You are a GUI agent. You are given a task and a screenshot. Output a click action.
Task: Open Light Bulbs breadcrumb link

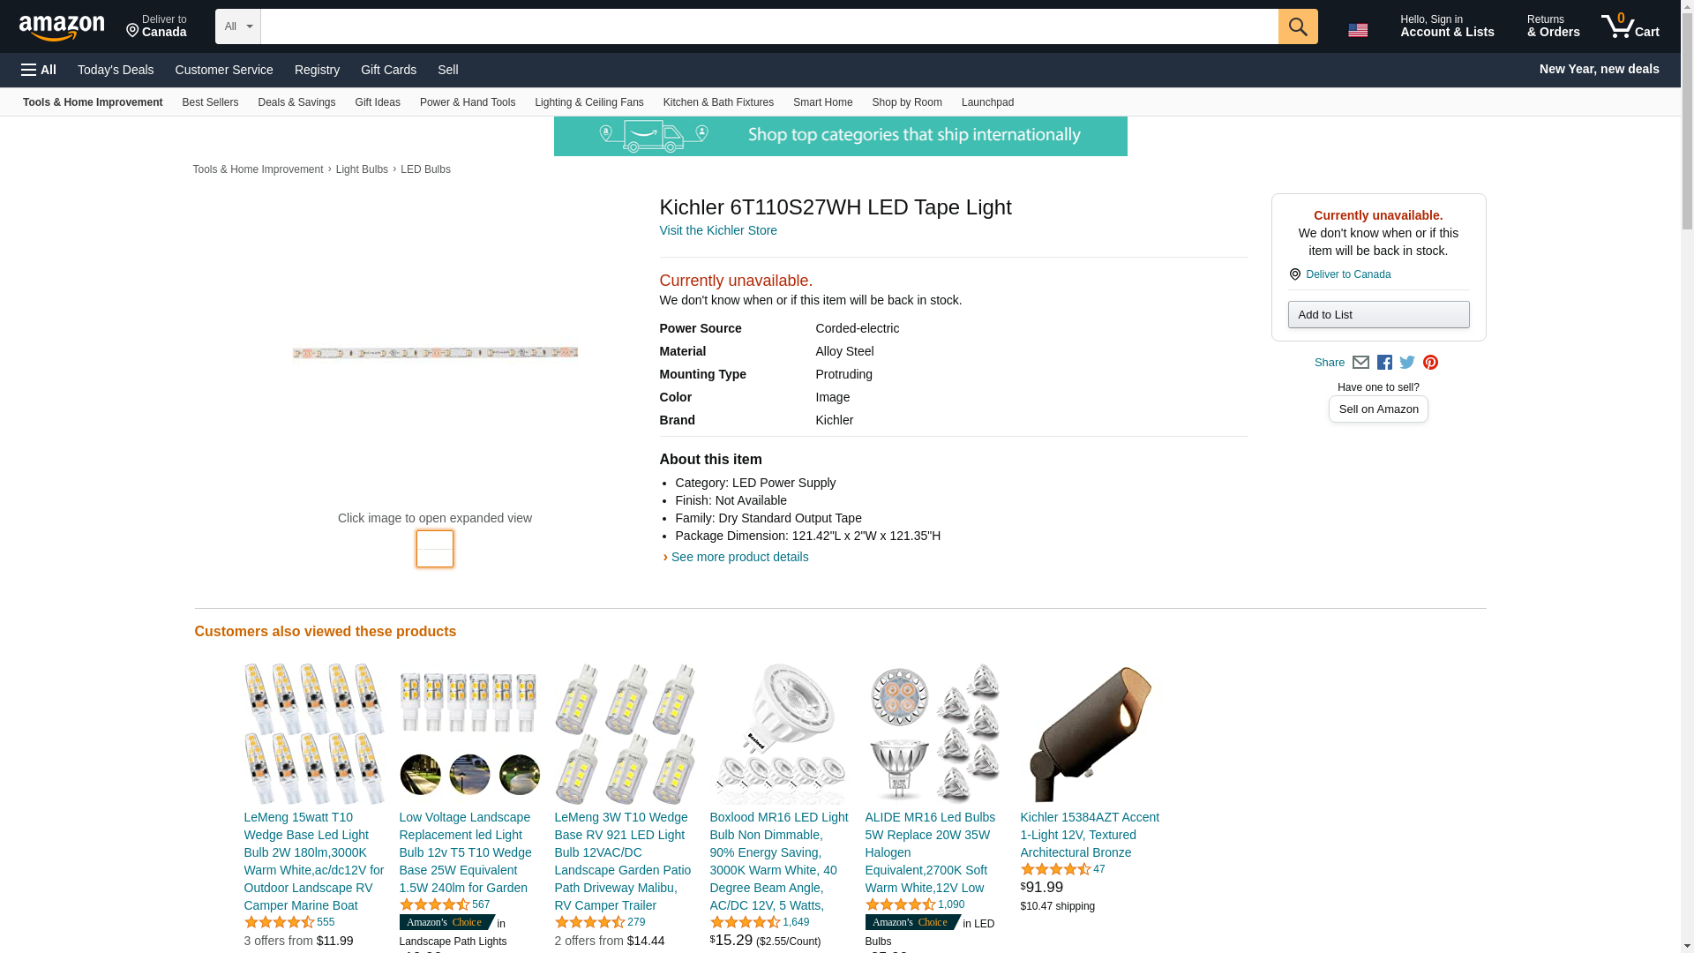(362, 169)
